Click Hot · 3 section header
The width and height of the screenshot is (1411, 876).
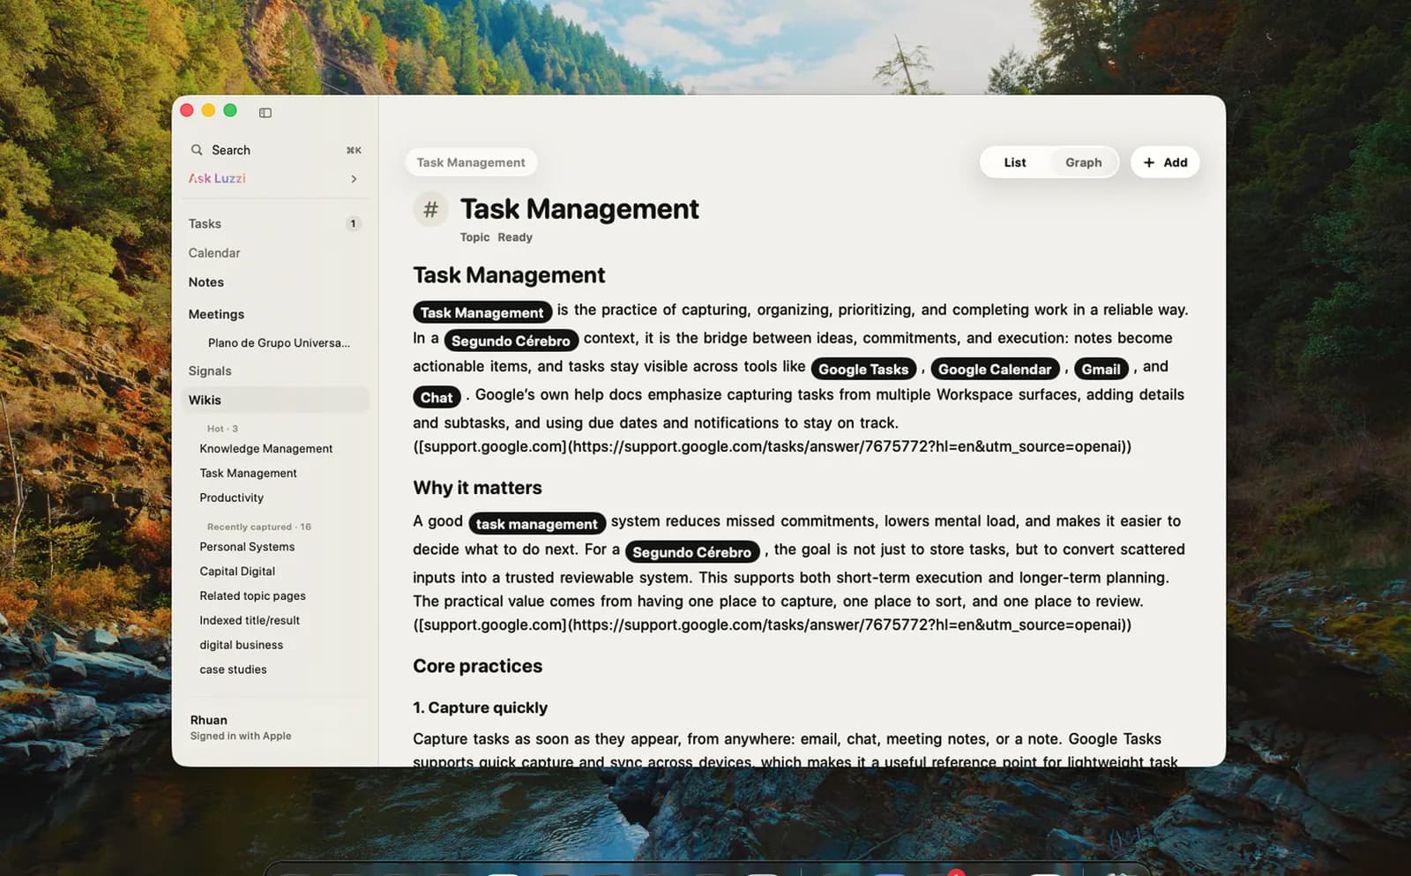point(222,429)
